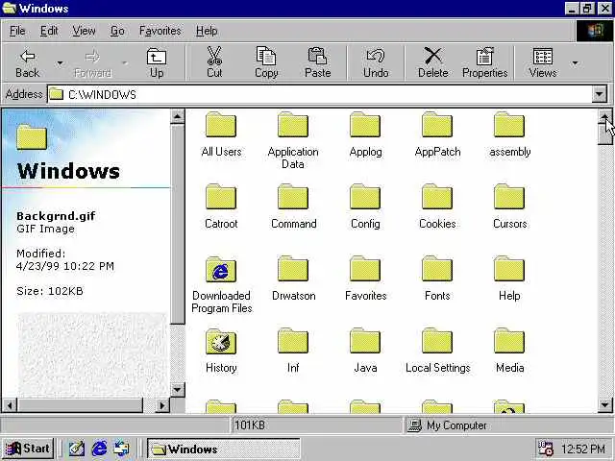Select the Inf folder

[x=293, y=351]
